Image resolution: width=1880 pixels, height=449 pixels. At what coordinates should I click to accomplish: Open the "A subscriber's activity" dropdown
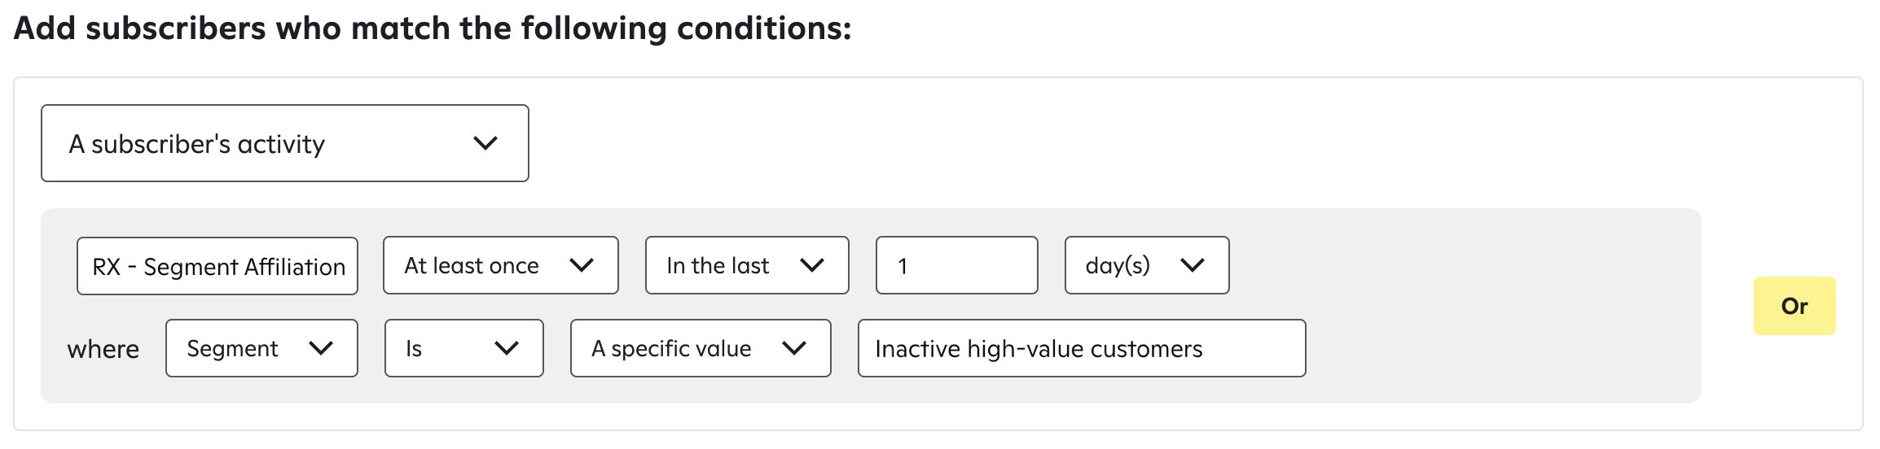284,144
